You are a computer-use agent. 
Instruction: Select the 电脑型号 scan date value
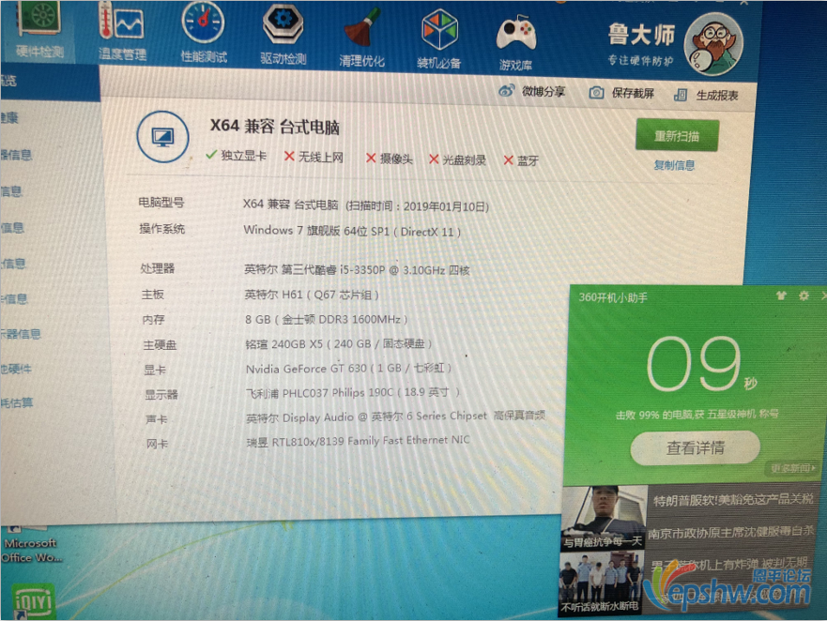point(366,205)
